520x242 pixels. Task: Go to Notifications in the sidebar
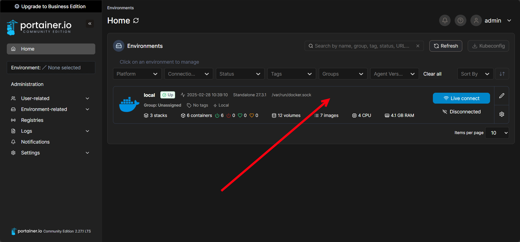coord(35,142)
